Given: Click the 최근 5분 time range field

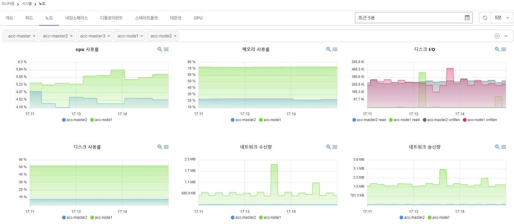Looking at the screenshot, I should pyautogui.click(x=414, y=18).
